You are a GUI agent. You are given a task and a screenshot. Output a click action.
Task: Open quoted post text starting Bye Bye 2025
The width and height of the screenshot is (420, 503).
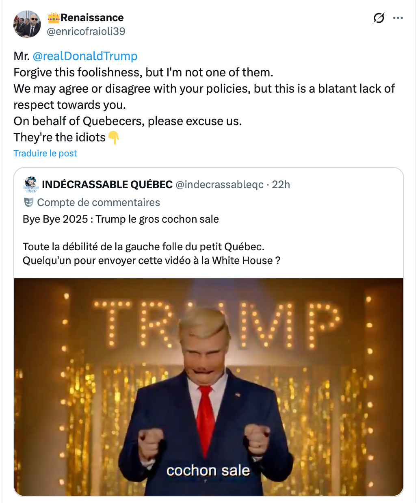[121, 219]
